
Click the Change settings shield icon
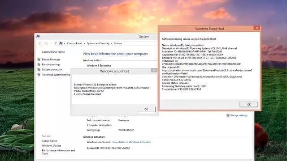click(228, 115)
